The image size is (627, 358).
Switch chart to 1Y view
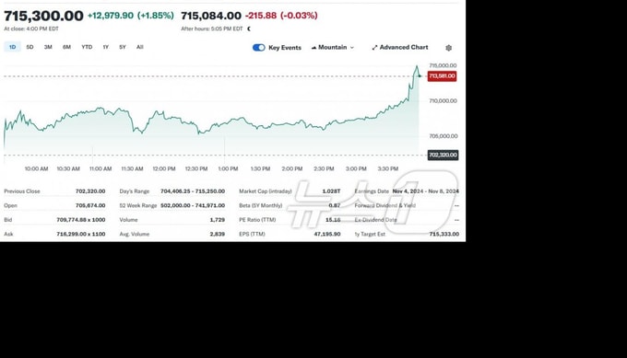click(x=105, y=47)
